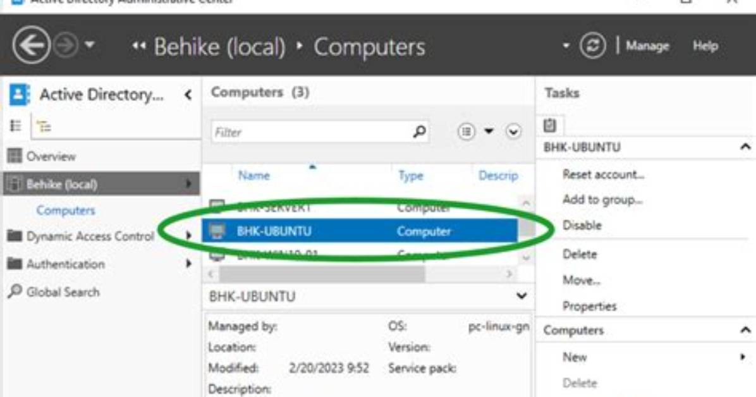Click the horizontal scrollbar left arrow
This screenshot has height=397, width=756.
[x=210, y=274]
